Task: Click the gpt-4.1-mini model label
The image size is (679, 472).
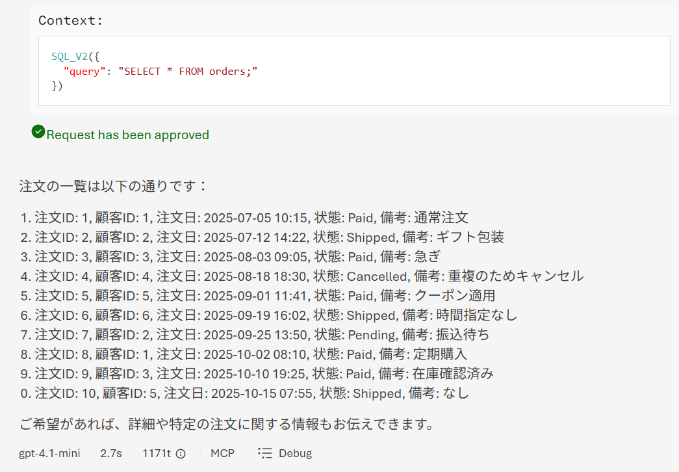Action: click(x=49, y=453)
